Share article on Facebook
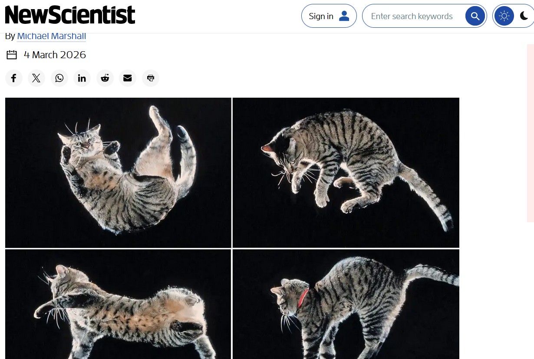This screenshot has height=359, width=534. tap(14, 78)
